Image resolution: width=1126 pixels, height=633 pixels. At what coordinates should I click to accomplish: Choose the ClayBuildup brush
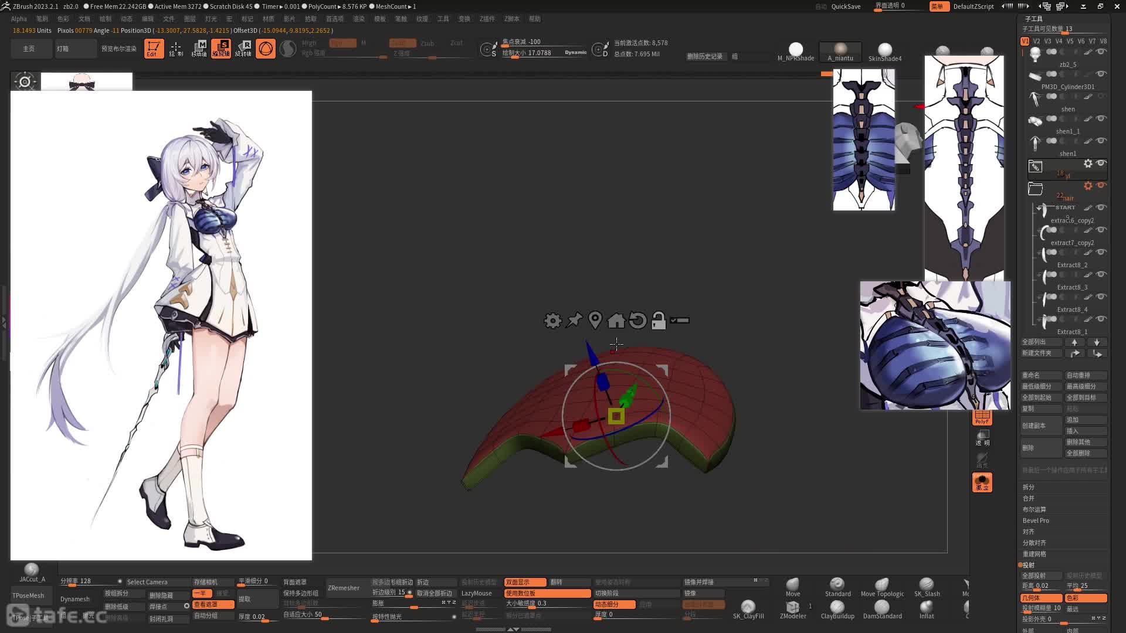pyautogui.click(x=837, y=610)
